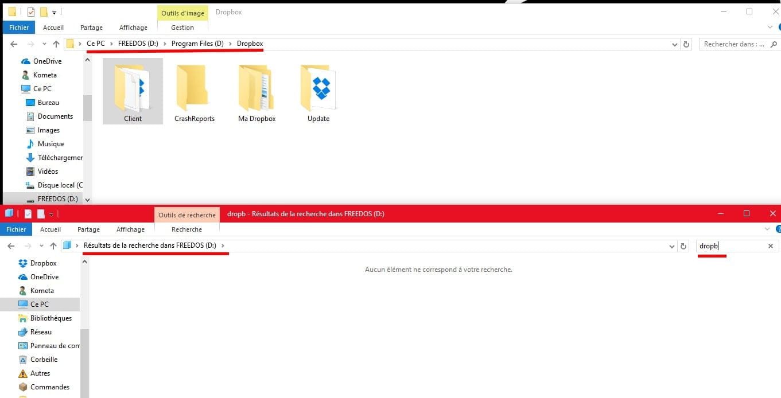Open the Gestion ribbon tab
781x398 pixels.
(182, 28)
